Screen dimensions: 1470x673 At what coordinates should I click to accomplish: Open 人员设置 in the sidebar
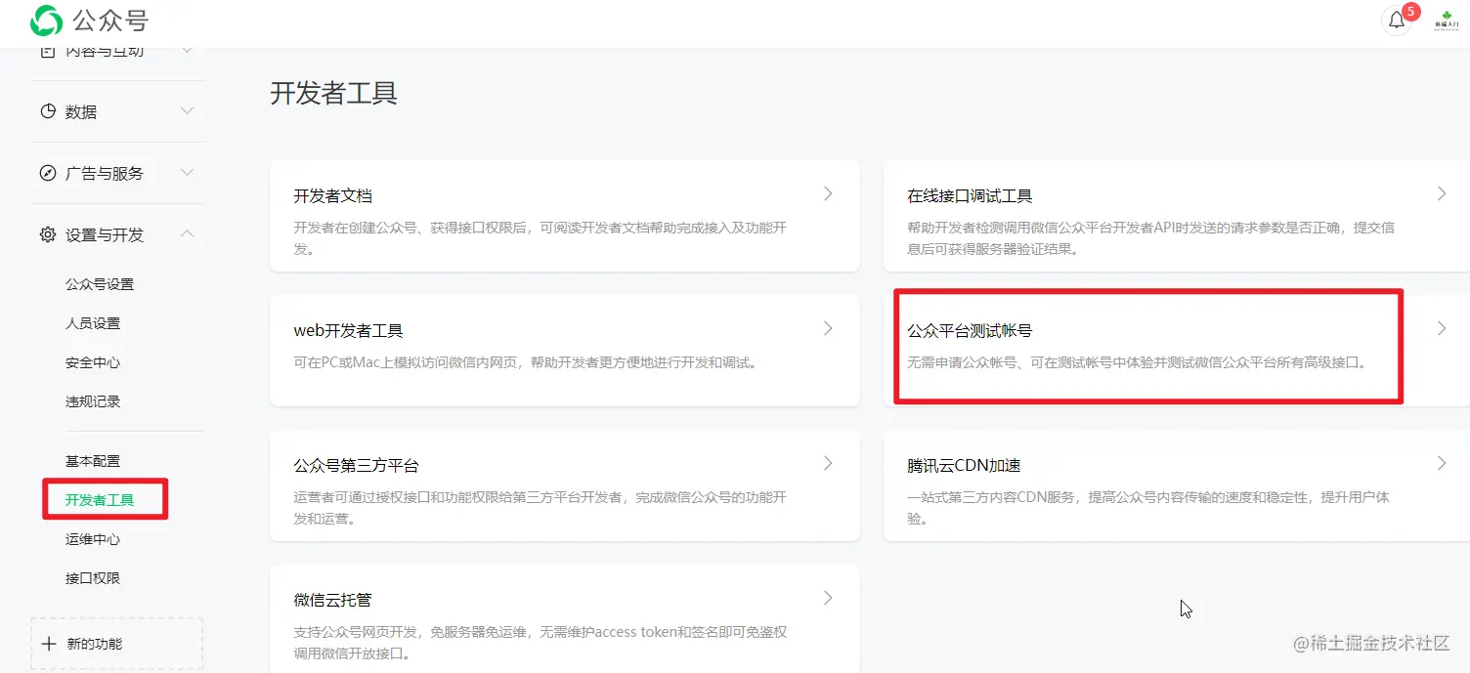93,323
